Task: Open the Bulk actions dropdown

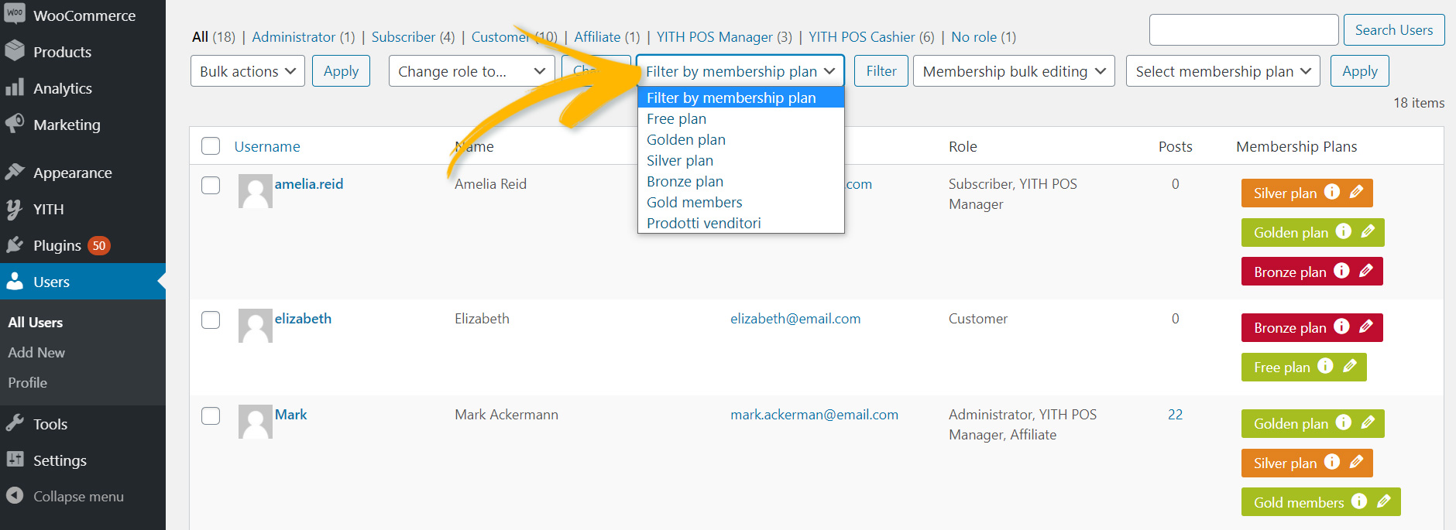Action: tap(248, 71)
